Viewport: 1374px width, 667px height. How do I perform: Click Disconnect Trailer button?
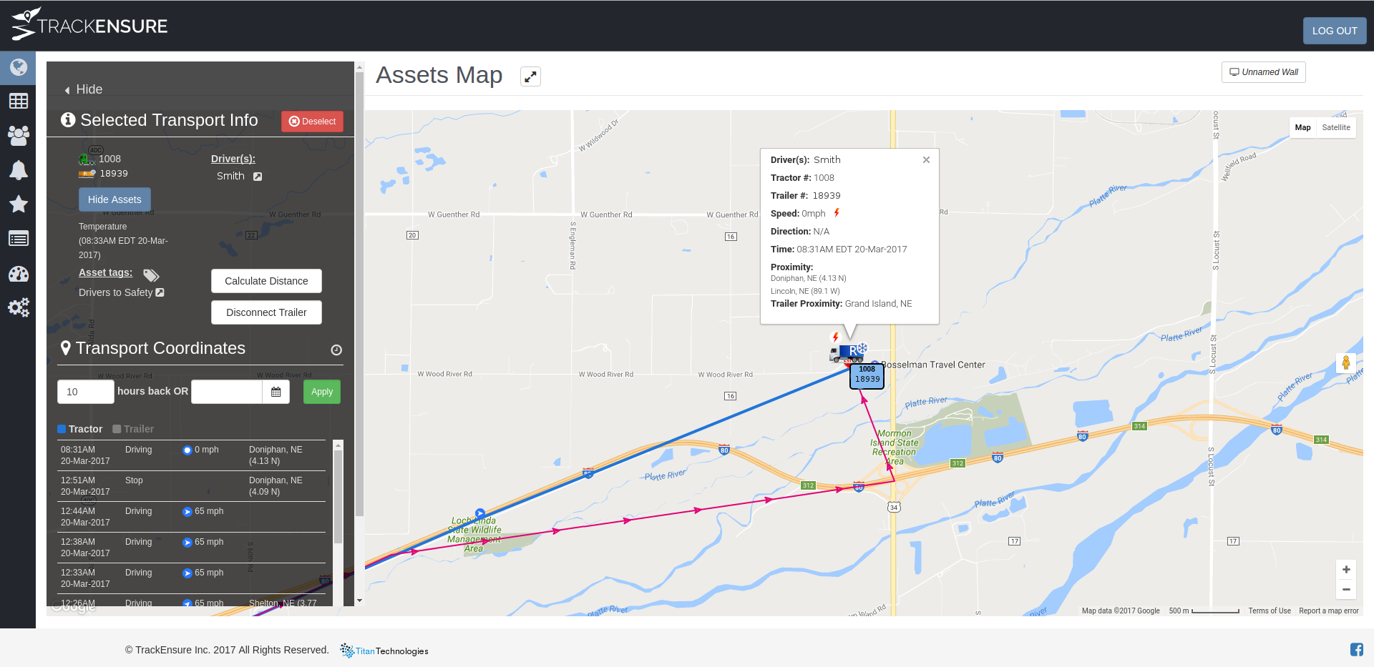tap(266, 312)
